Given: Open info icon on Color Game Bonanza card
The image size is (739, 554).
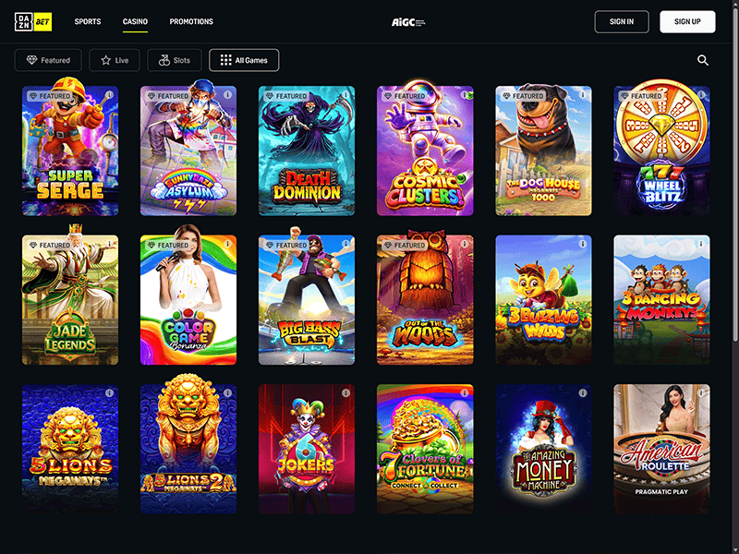Looking at the screenshot, I should [227, 244].
